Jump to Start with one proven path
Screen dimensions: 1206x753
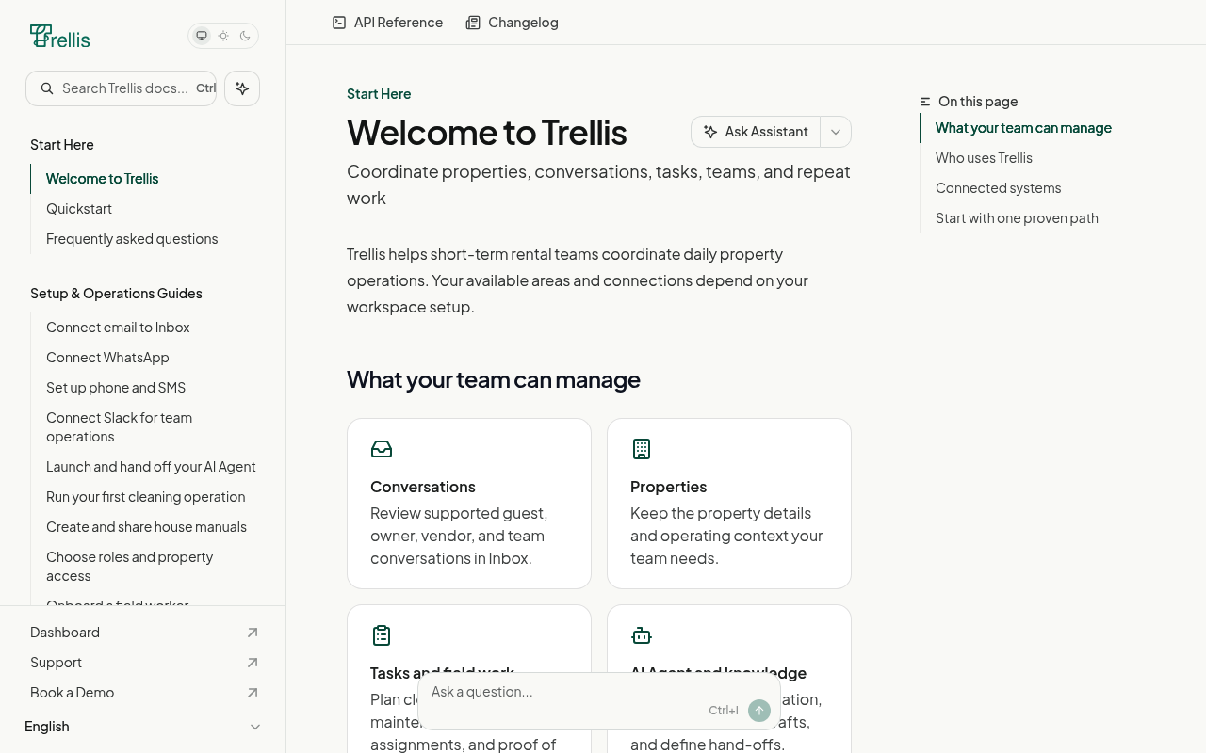1017,218
